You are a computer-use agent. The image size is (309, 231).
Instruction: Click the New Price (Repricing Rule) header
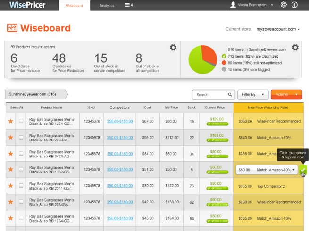[x=268, y=107]
